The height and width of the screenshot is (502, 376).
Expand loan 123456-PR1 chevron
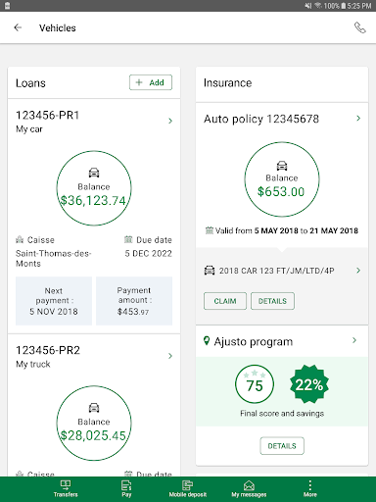point(170,121)
